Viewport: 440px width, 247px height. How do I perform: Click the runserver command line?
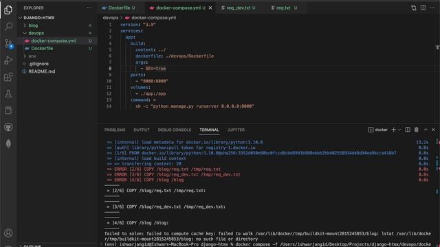[195, 106]
